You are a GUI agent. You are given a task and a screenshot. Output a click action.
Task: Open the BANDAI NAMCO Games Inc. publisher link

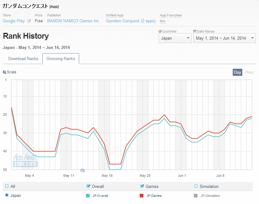pyautogui.click(x=74, y=21)
